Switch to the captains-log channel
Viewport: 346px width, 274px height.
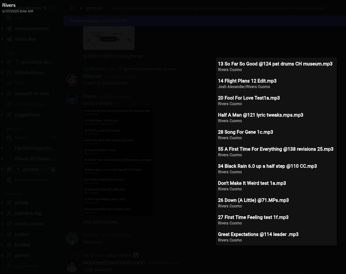[x=28, y=213]
